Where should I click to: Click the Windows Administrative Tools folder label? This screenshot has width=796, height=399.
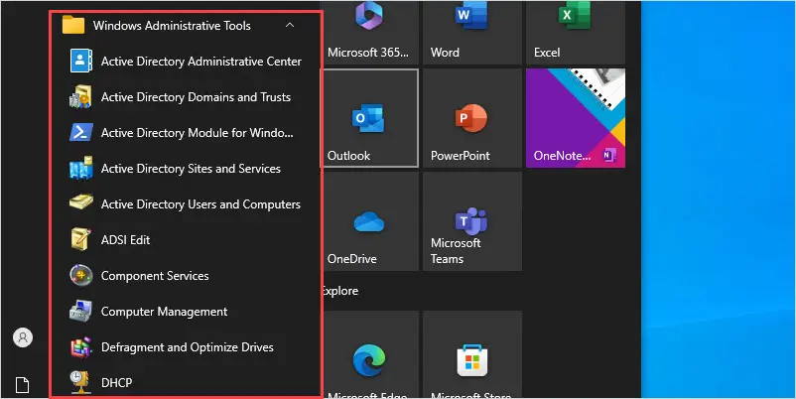pyautogui.click(x=172, y=26)
